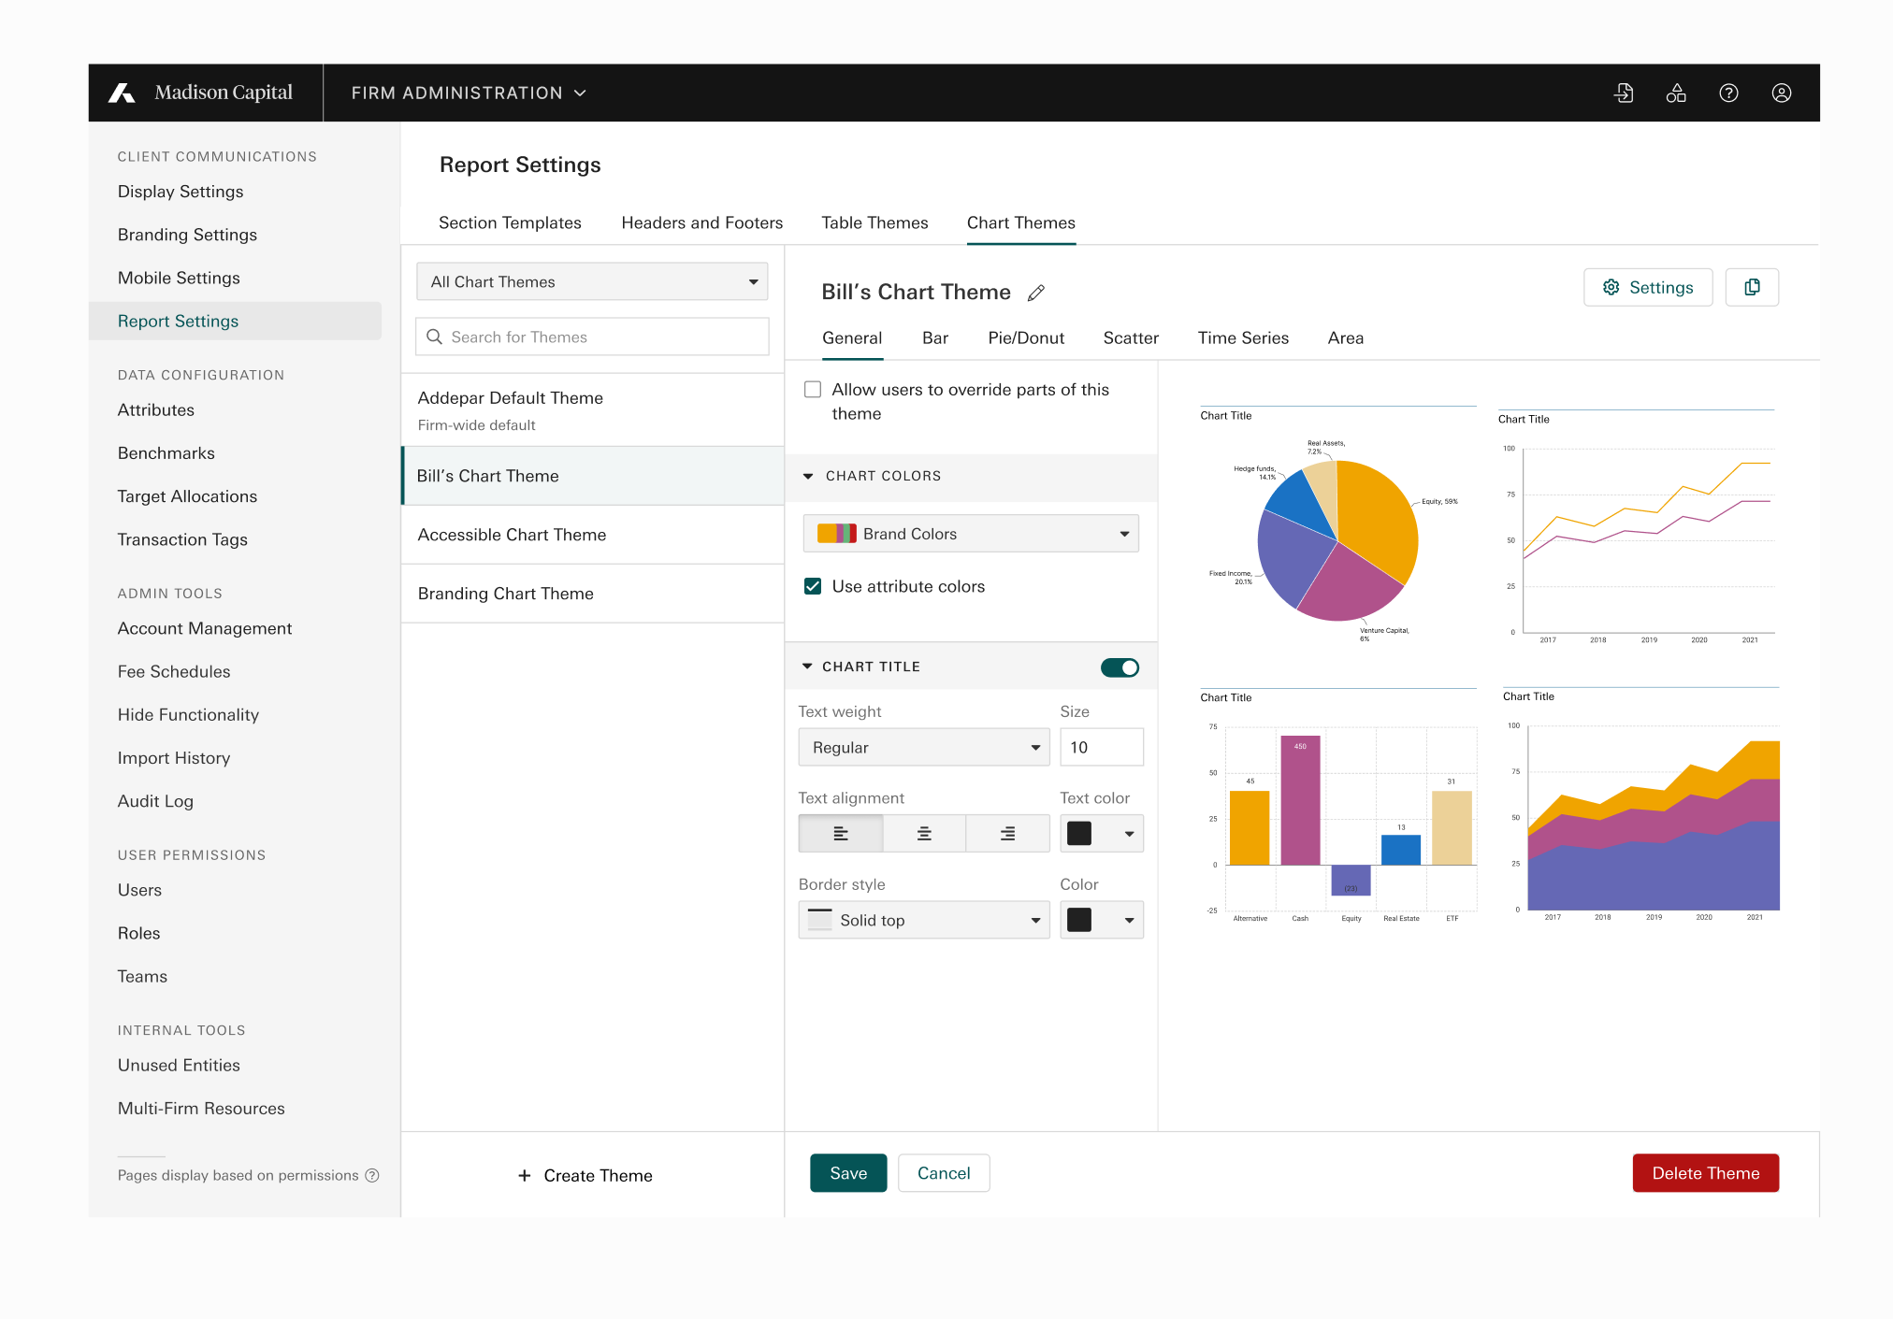Click the Delete Theme button

click(x=1704, y=1173)
